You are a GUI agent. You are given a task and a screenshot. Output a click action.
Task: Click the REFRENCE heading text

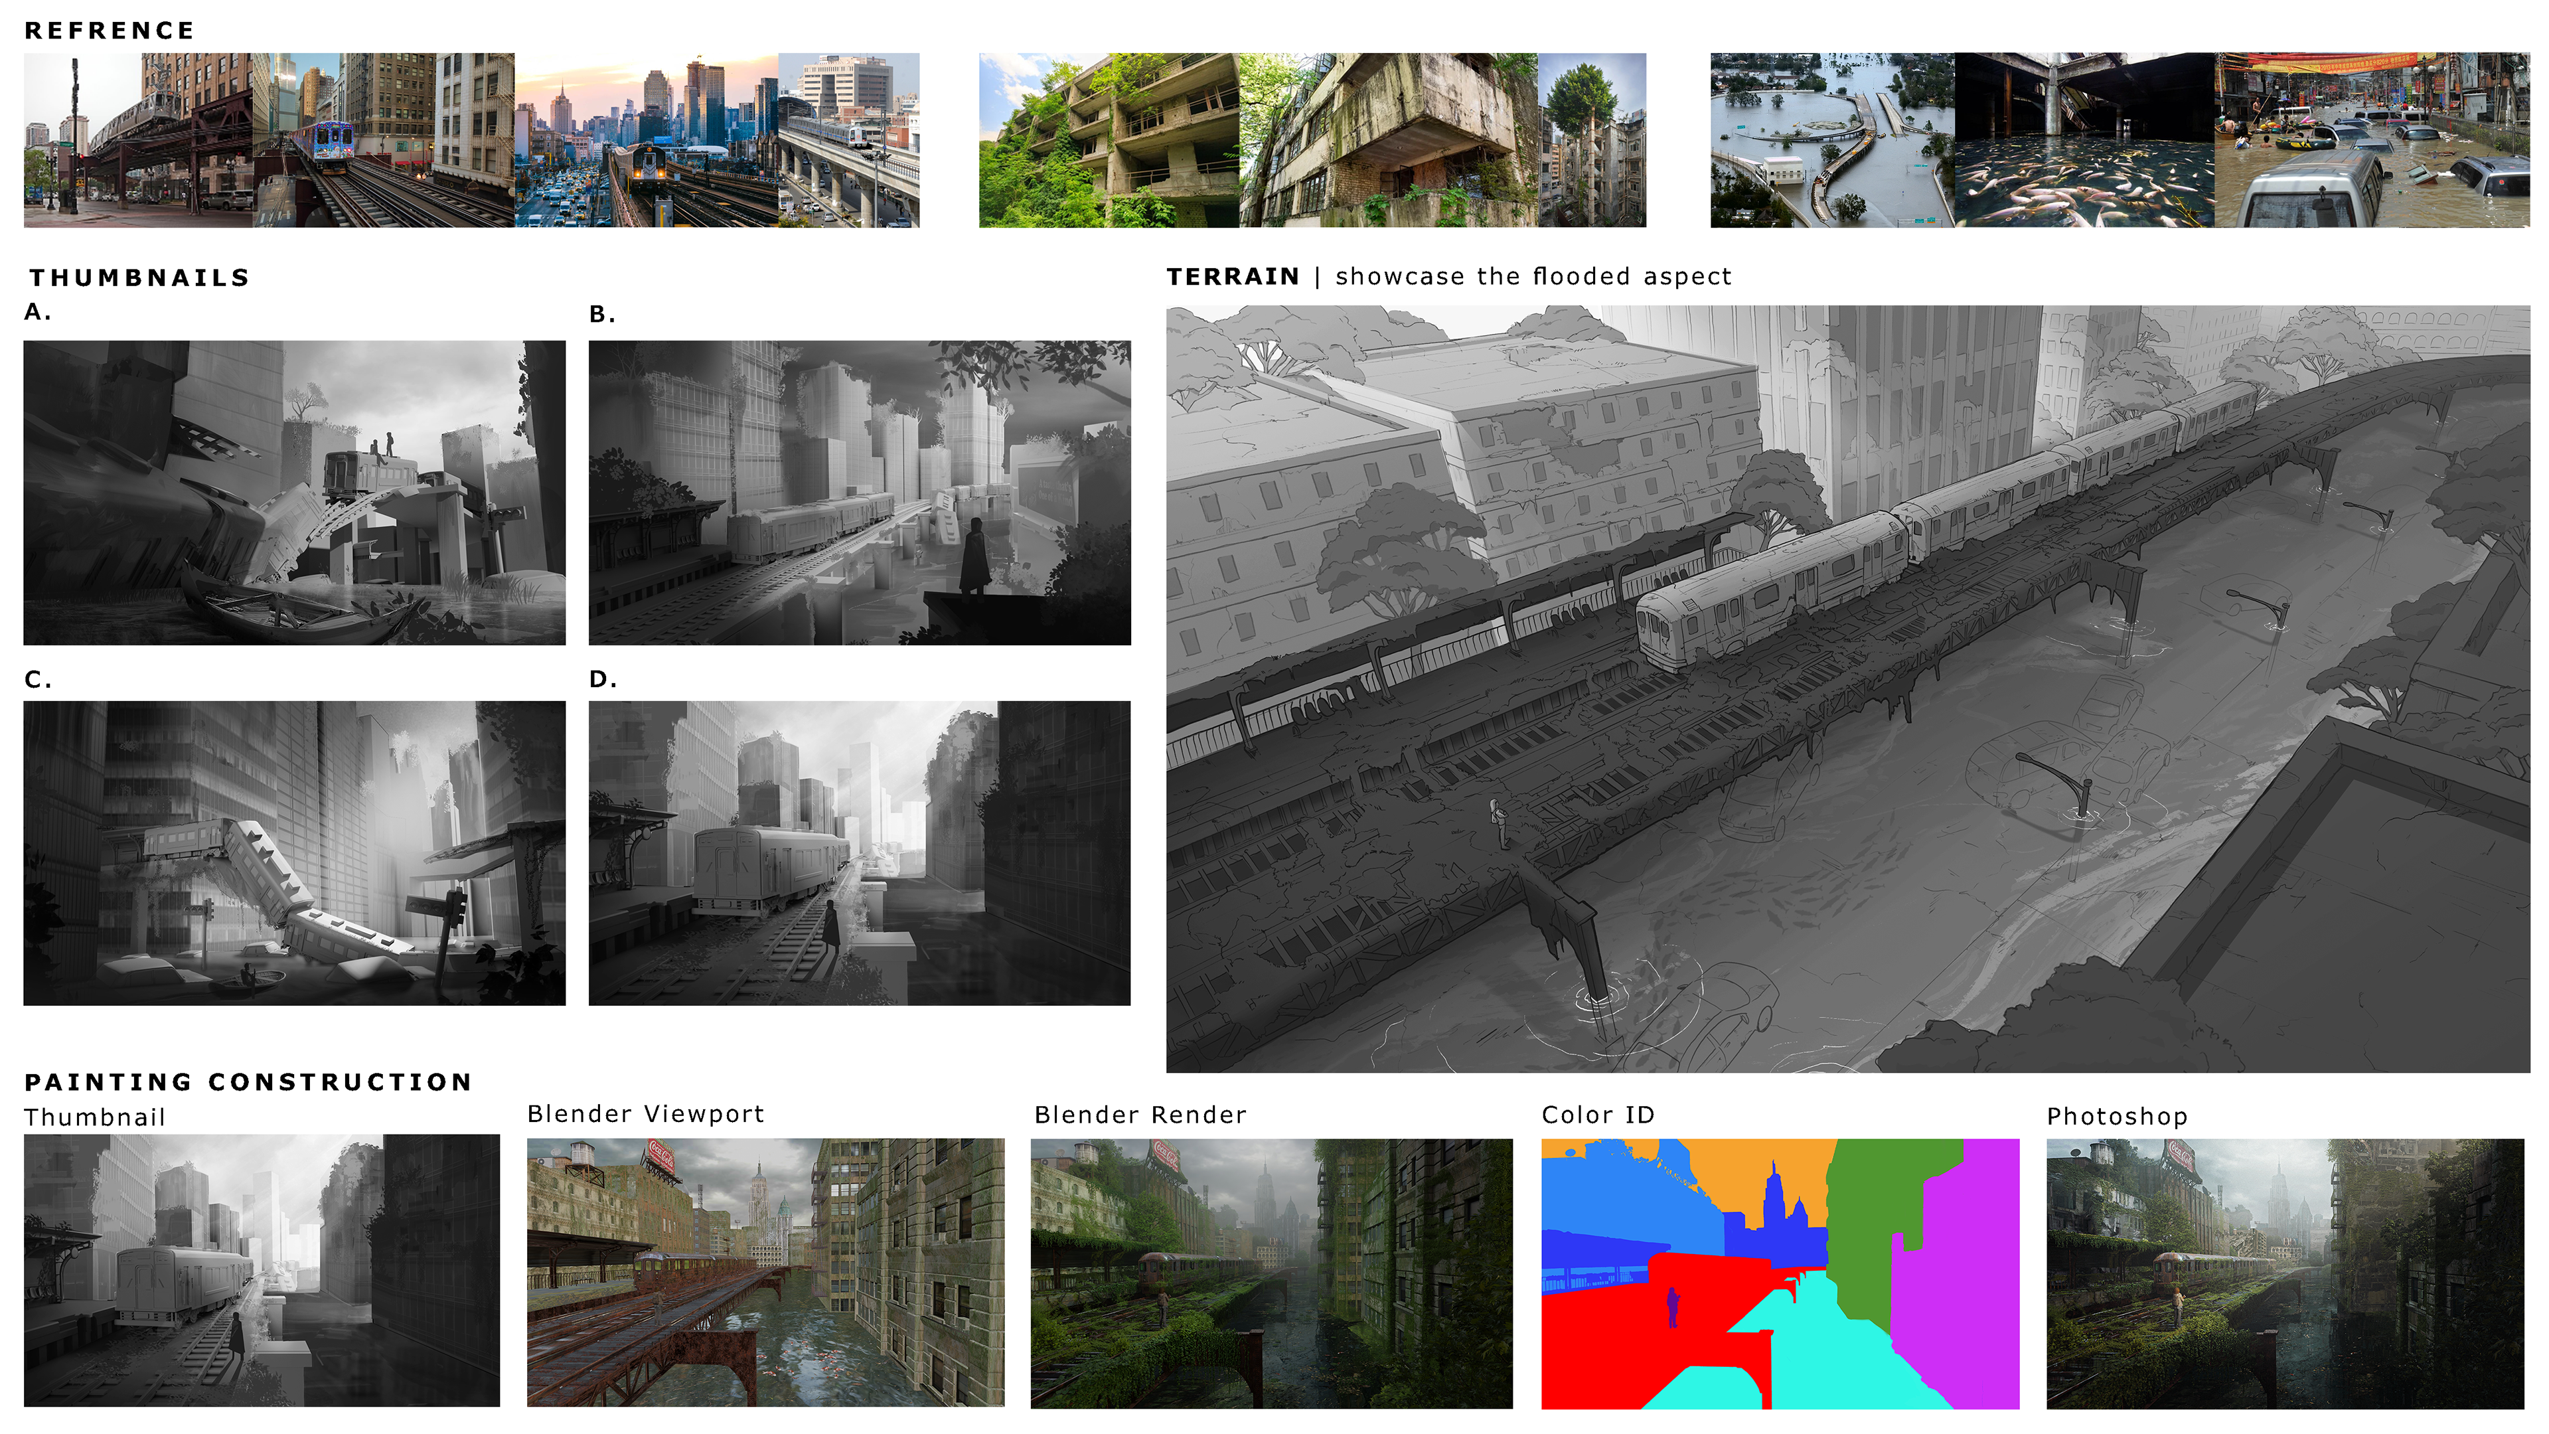pos(109,31)
